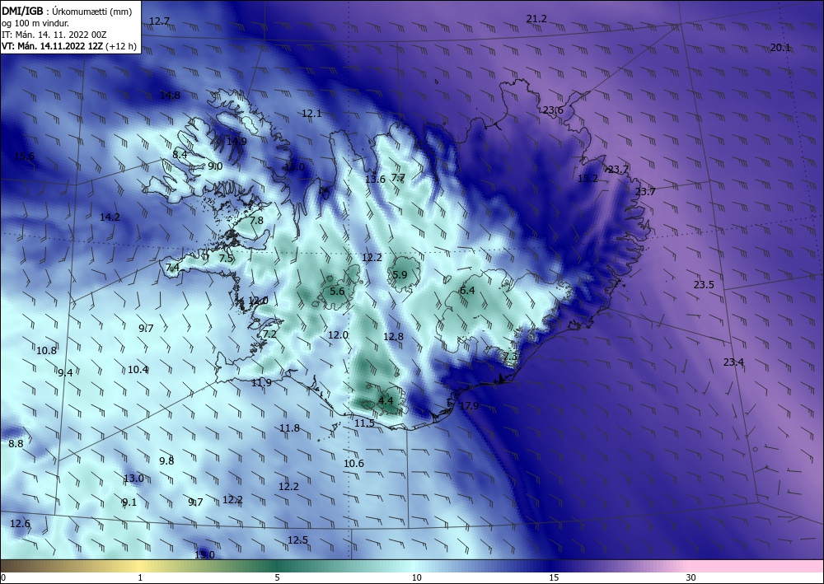Screen dimensions: 824x584
Task: Click the 5.9 value on the glacier
Action: [x=400, y=274]
